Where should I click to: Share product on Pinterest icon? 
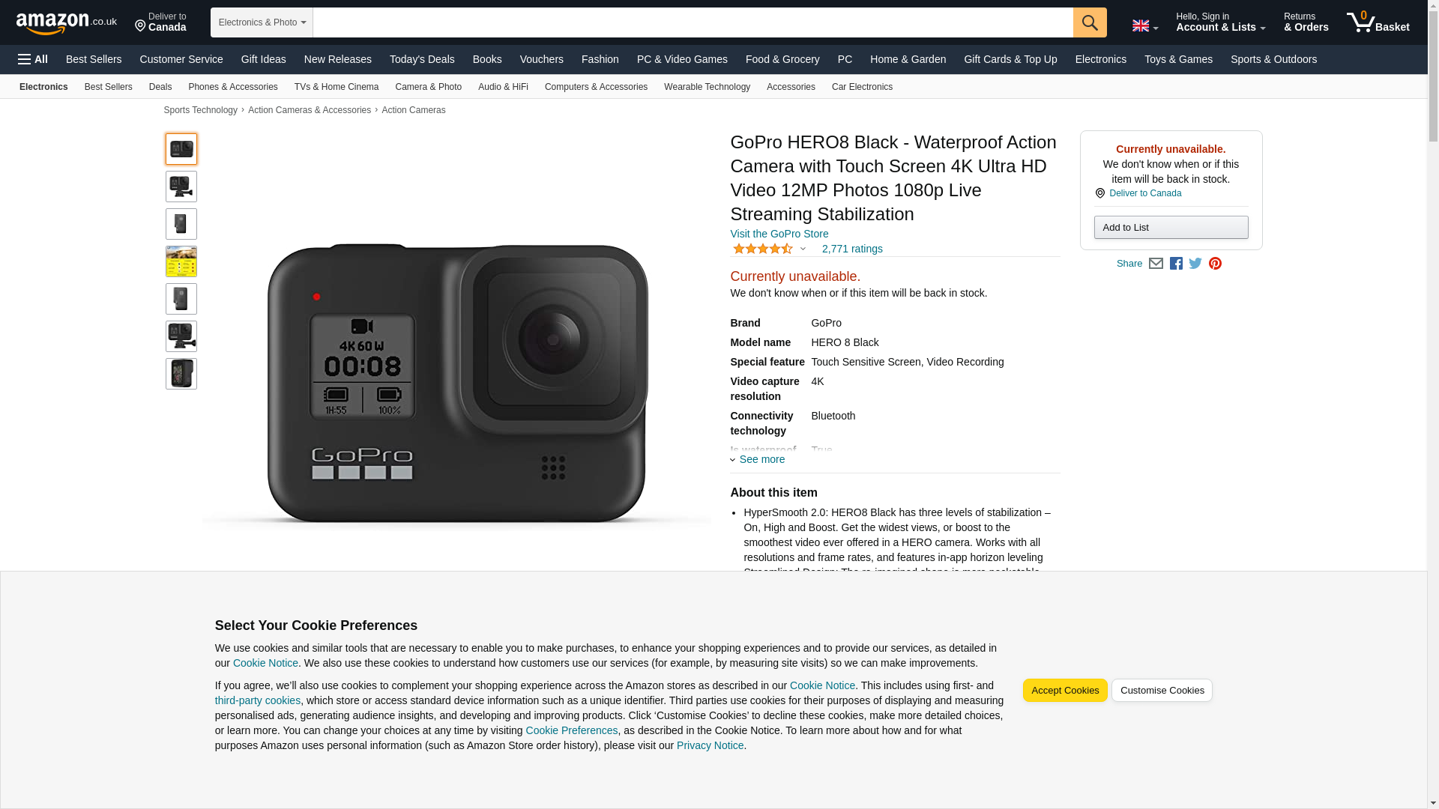coord(1215,264)
